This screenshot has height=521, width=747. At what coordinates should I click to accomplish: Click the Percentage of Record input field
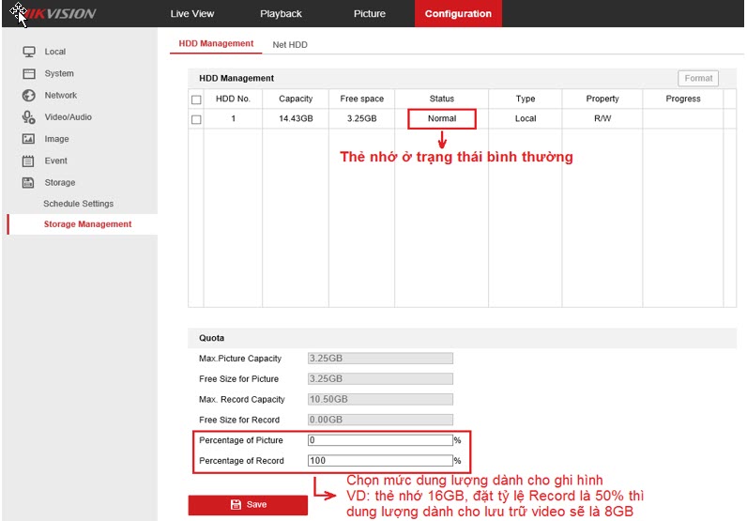coord(380,461)
